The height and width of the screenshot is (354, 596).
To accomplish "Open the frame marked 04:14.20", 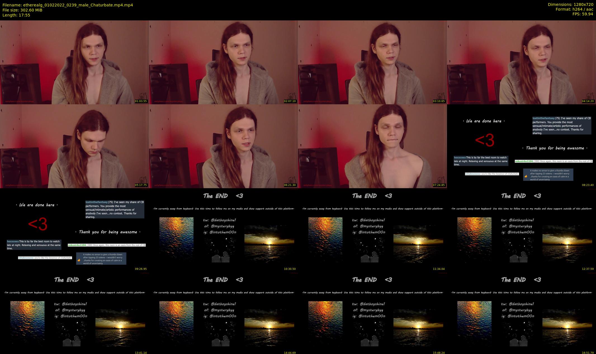I will click(x=521, y=62).
